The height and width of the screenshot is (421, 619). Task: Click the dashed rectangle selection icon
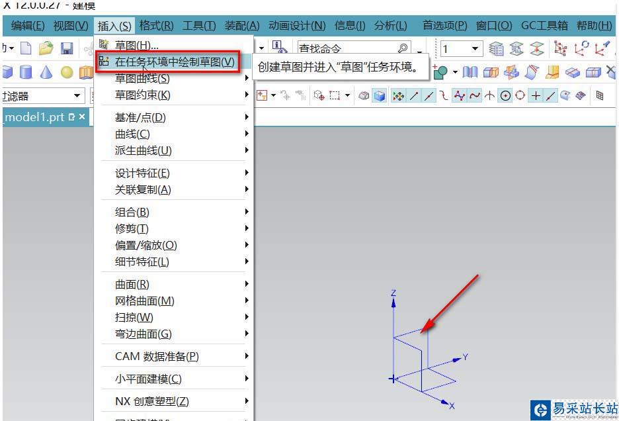(x=335, y=95)
